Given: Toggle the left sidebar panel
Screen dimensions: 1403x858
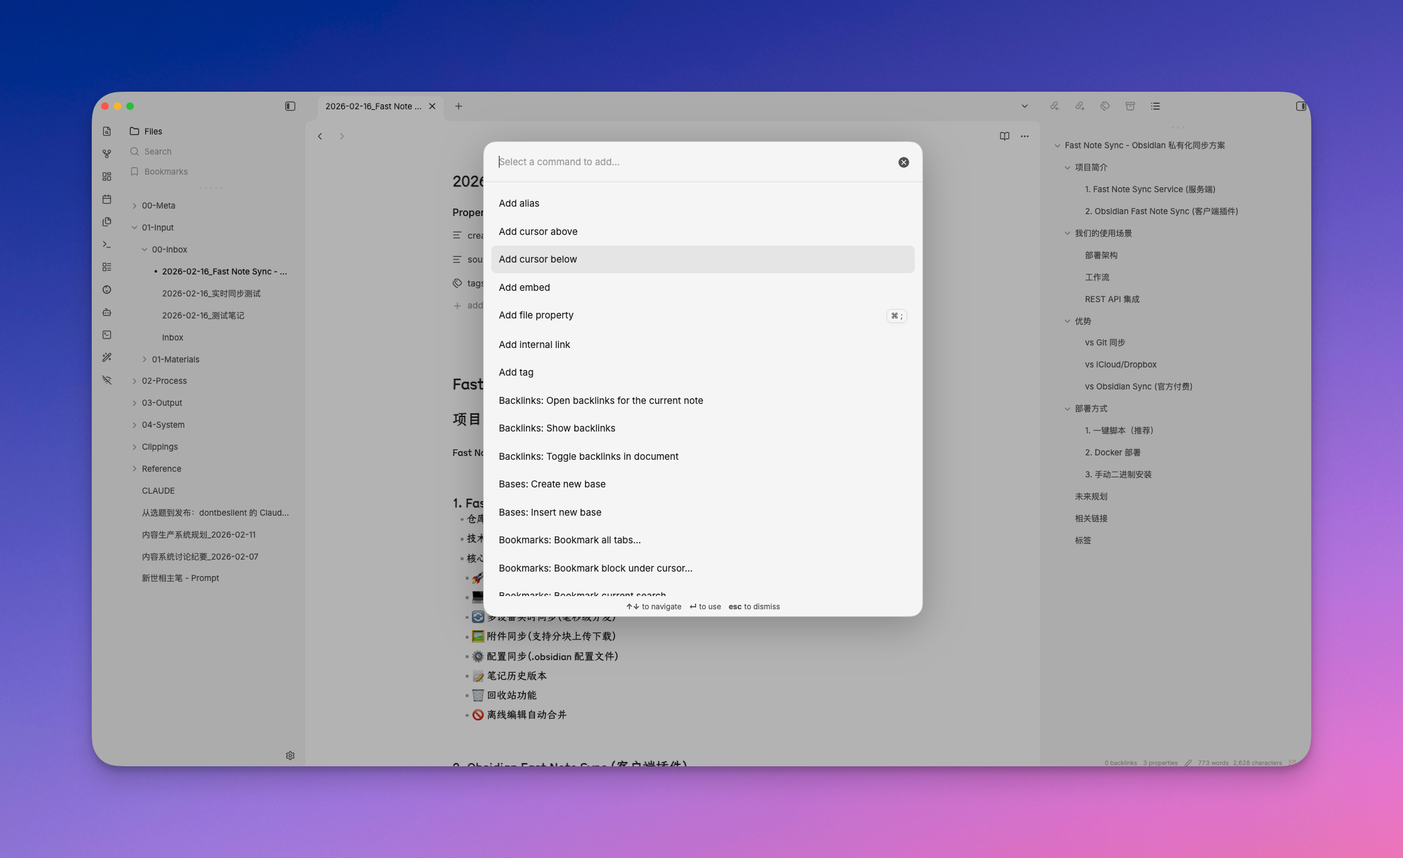Looking at the screenshot, I should coord(290,106).
